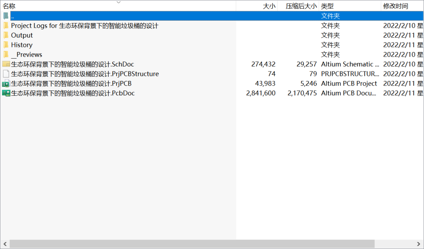Click the blank .PrjPCBStructure document icon

point(6,74)
